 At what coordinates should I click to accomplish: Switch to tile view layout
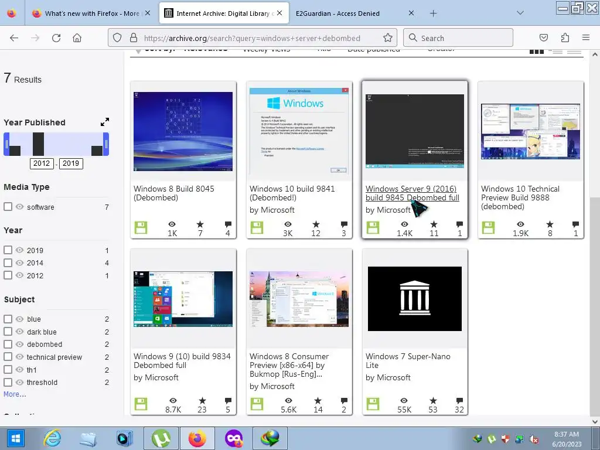pyautogui.click(x=537, y=52)
